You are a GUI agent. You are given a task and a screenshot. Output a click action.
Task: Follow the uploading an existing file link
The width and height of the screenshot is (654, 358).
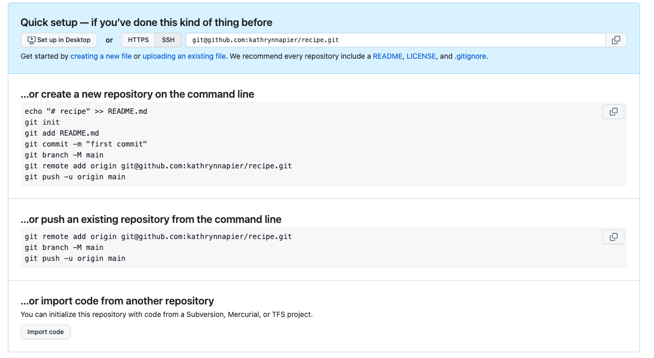pyautogui.click(x=184, y=56)
